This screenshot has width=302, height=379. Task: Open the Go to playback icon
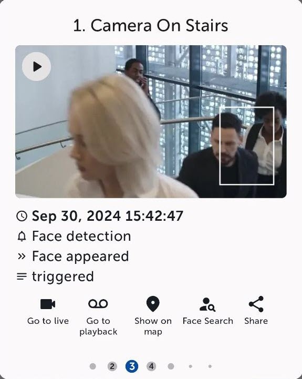pos(98,304)
